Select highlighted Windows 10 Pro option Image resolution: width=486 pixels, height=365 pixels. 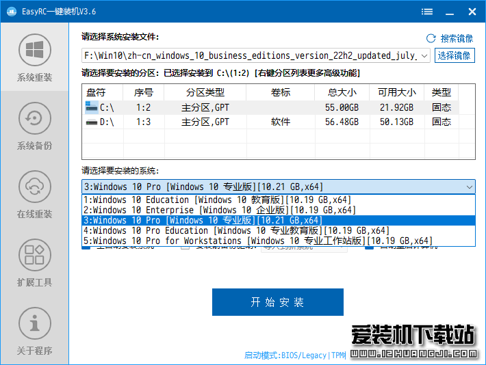279,220
